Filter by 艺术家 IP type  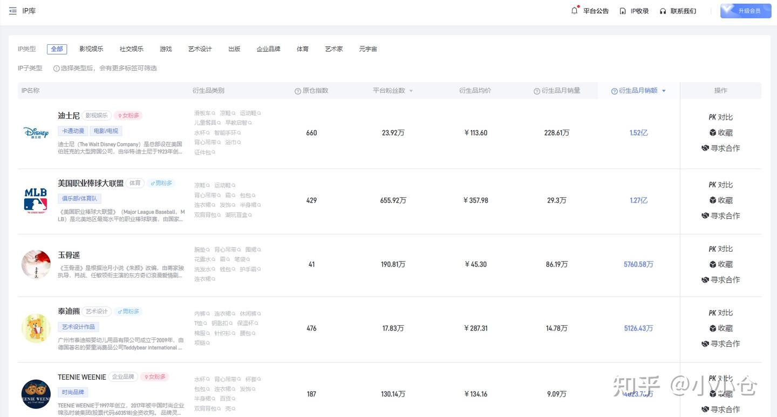tap(334, 49)
